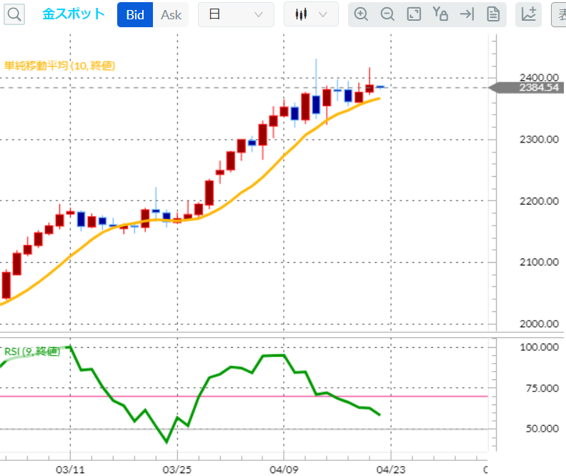Select the 単純移動平均 (10, 終値) label
The height and width of the screenshot is (476, 566).
click(x=59, y=66)
